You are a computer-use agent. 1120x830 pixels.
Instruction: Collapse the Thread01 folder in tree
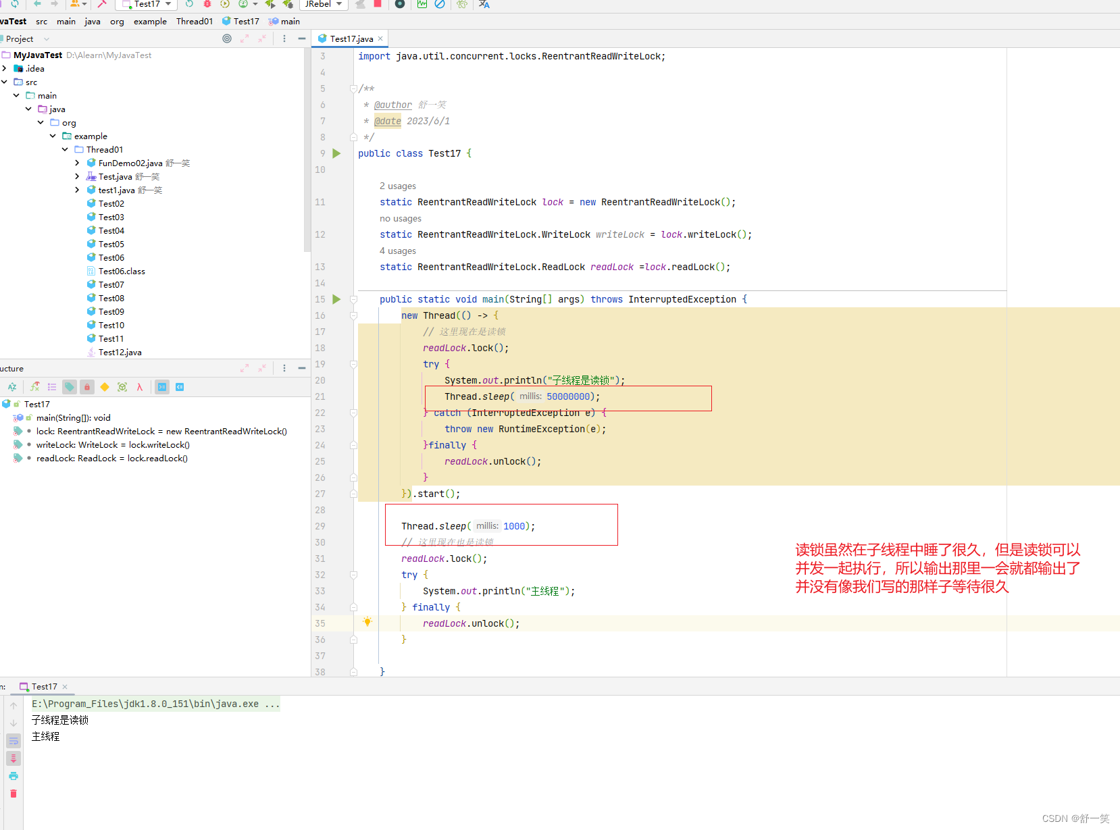point(66,149)
